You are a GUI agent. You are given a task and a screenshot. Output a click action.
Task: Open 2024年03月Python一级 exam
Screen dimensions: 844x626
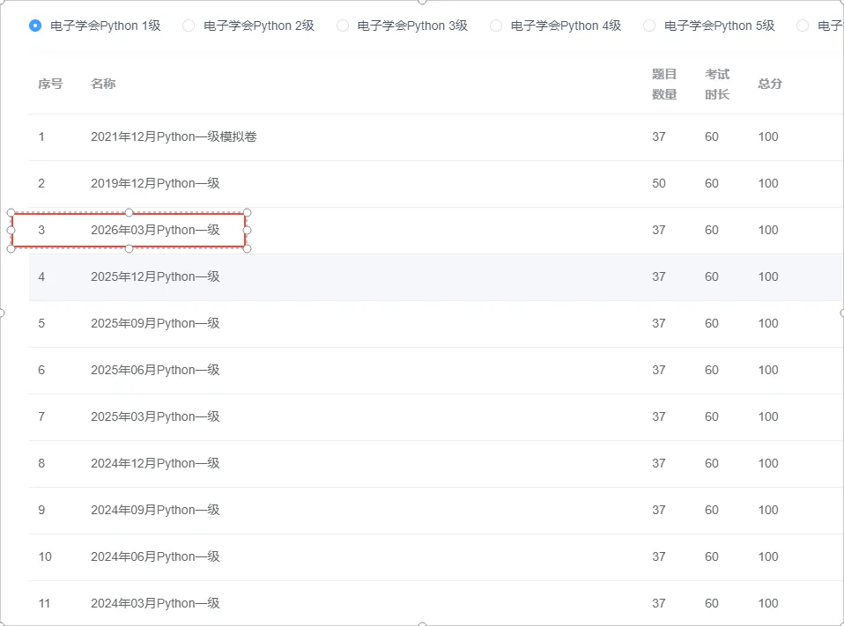pos(156,603)
